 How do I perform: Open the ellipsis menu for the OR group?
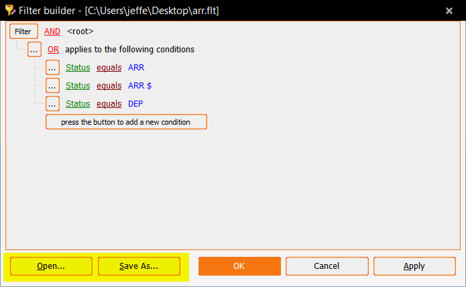[x=34, y=50]
